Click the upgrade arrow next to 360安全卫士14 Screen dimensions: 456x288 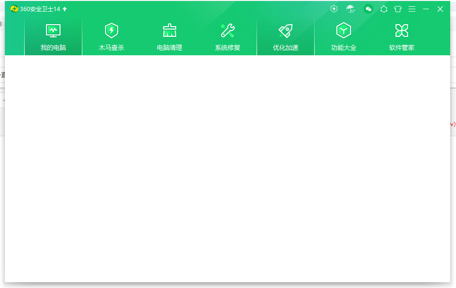click(64, 9)
